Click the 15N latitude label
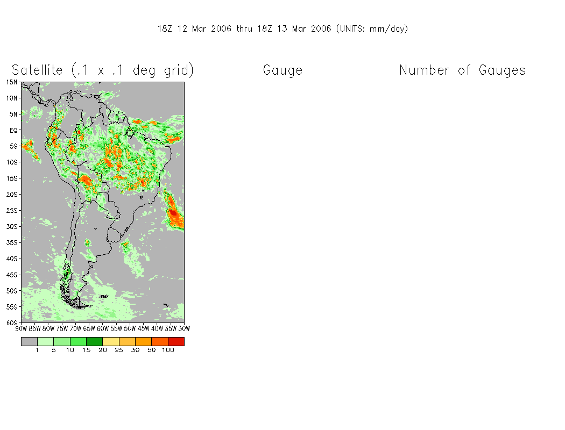Image resolution: width=565 pixels, height=430 pixels. tap(11, 82)
